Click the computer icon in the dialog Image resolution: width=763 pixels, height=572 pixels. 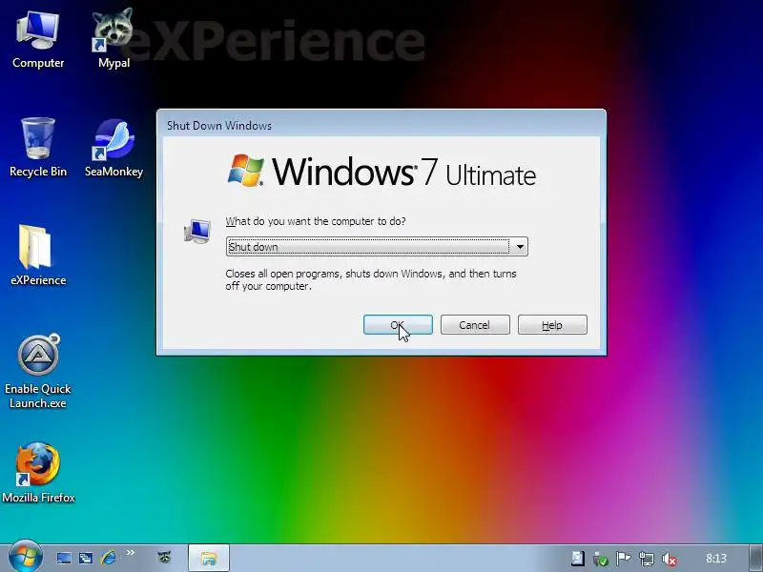(x=197, y=231)
